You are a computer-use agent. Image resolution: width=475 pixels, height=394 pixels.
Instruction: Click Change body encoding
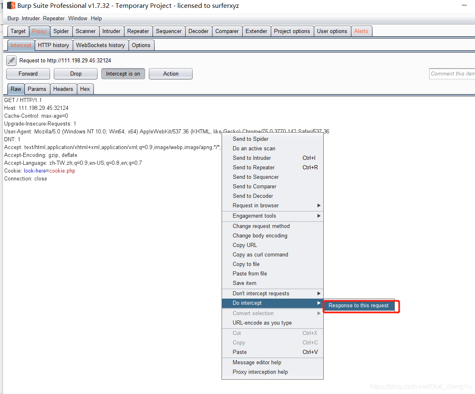[273, 236]
